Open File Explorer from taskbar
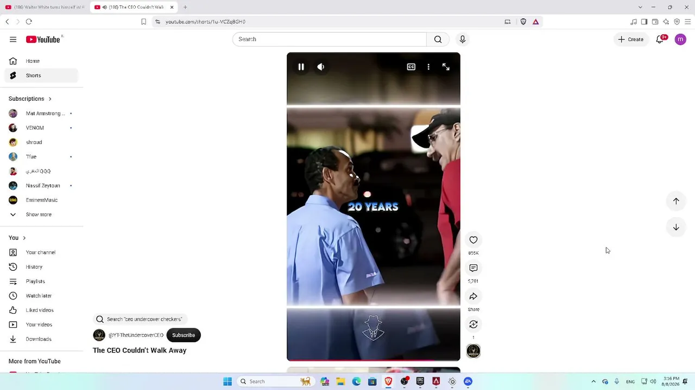 pos(340,381)
